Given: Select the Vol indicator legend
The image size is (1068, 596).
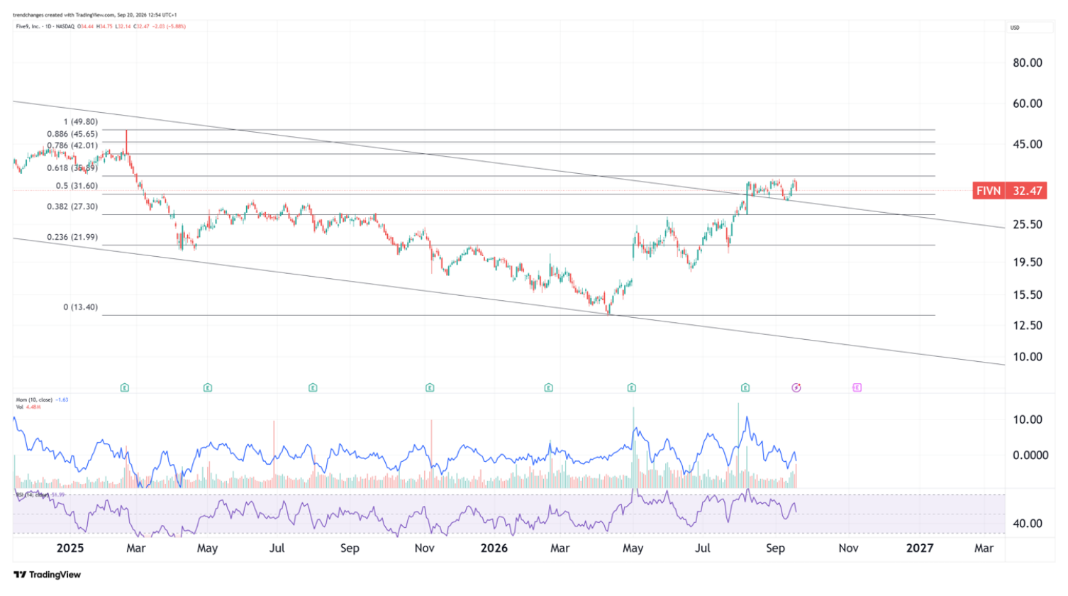Looking at the screenshot, I should tap(19, 407).
